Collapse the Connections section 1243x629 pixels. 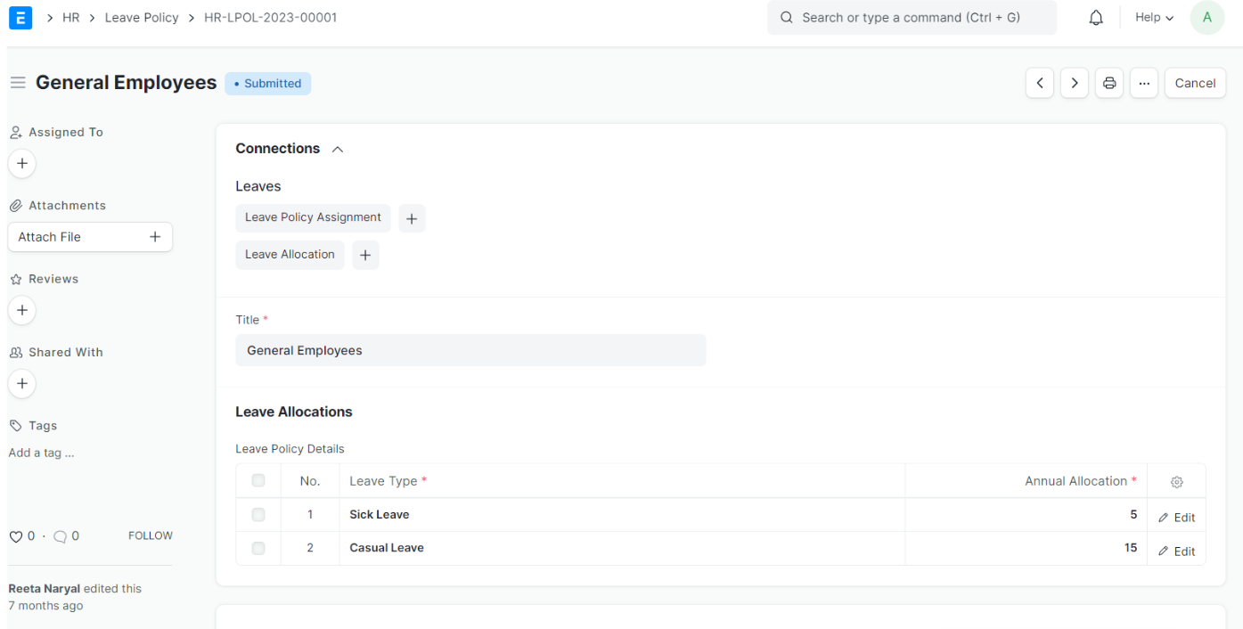pyautogui.click(x=338, y=150)
